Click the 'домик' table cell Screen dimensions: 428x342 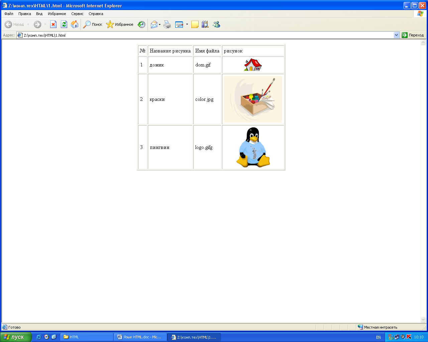170,65
